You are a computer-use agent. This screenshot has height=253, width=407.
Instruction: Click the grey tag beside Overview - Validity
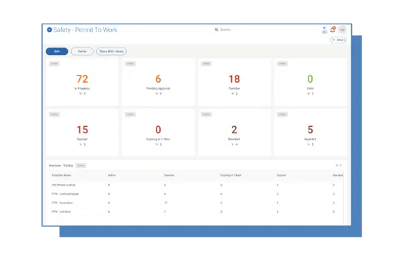[x=81, y=166]
